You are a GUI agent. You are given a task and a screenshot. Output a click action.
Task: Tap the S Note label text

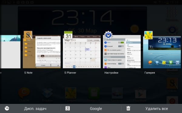pyautogui.click(x=28, y=73)
